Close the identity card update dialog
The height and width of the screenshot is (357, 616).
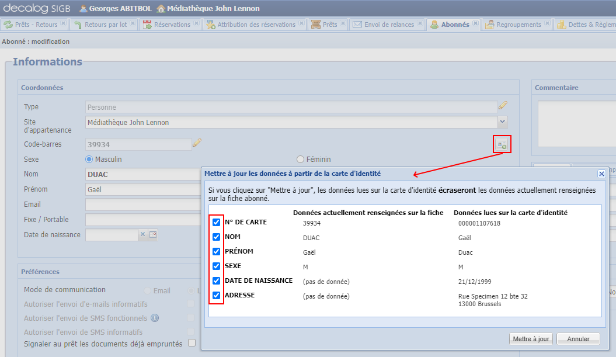coord(601,174)
